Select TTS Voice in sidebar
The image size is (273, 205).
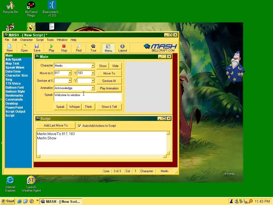coord(13,84)
